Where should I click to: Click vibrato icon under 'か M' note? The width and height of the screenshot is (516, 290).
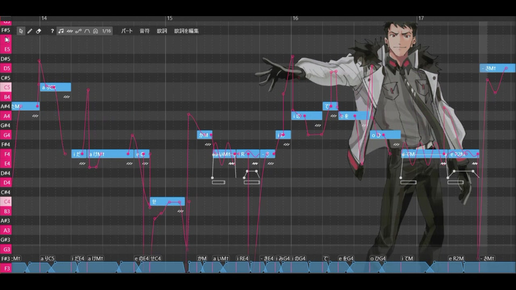tap(207, 144)
